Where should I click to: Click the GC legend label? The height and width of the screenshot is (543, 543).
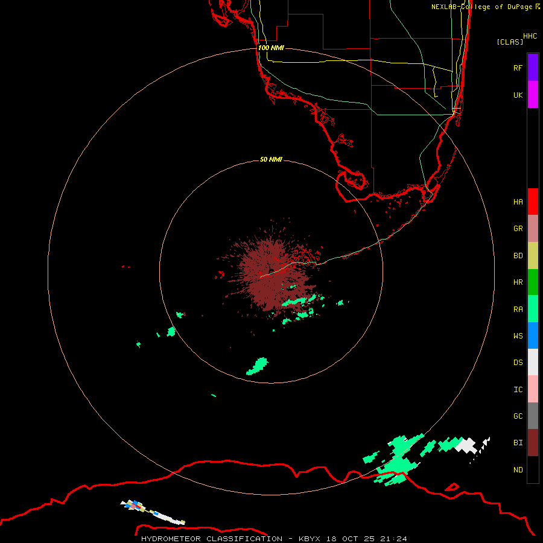point(518,416)
